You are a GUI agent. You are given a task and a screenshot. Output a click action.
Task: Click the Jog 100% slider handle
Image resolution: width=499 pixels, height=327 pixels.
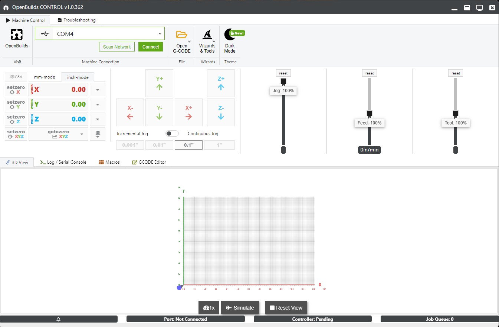pyautogui.click(x=283, y=81)
